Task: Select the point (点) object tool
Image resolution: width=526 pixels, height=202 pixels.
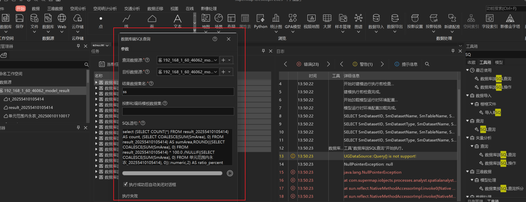Action: coord(101,19)
